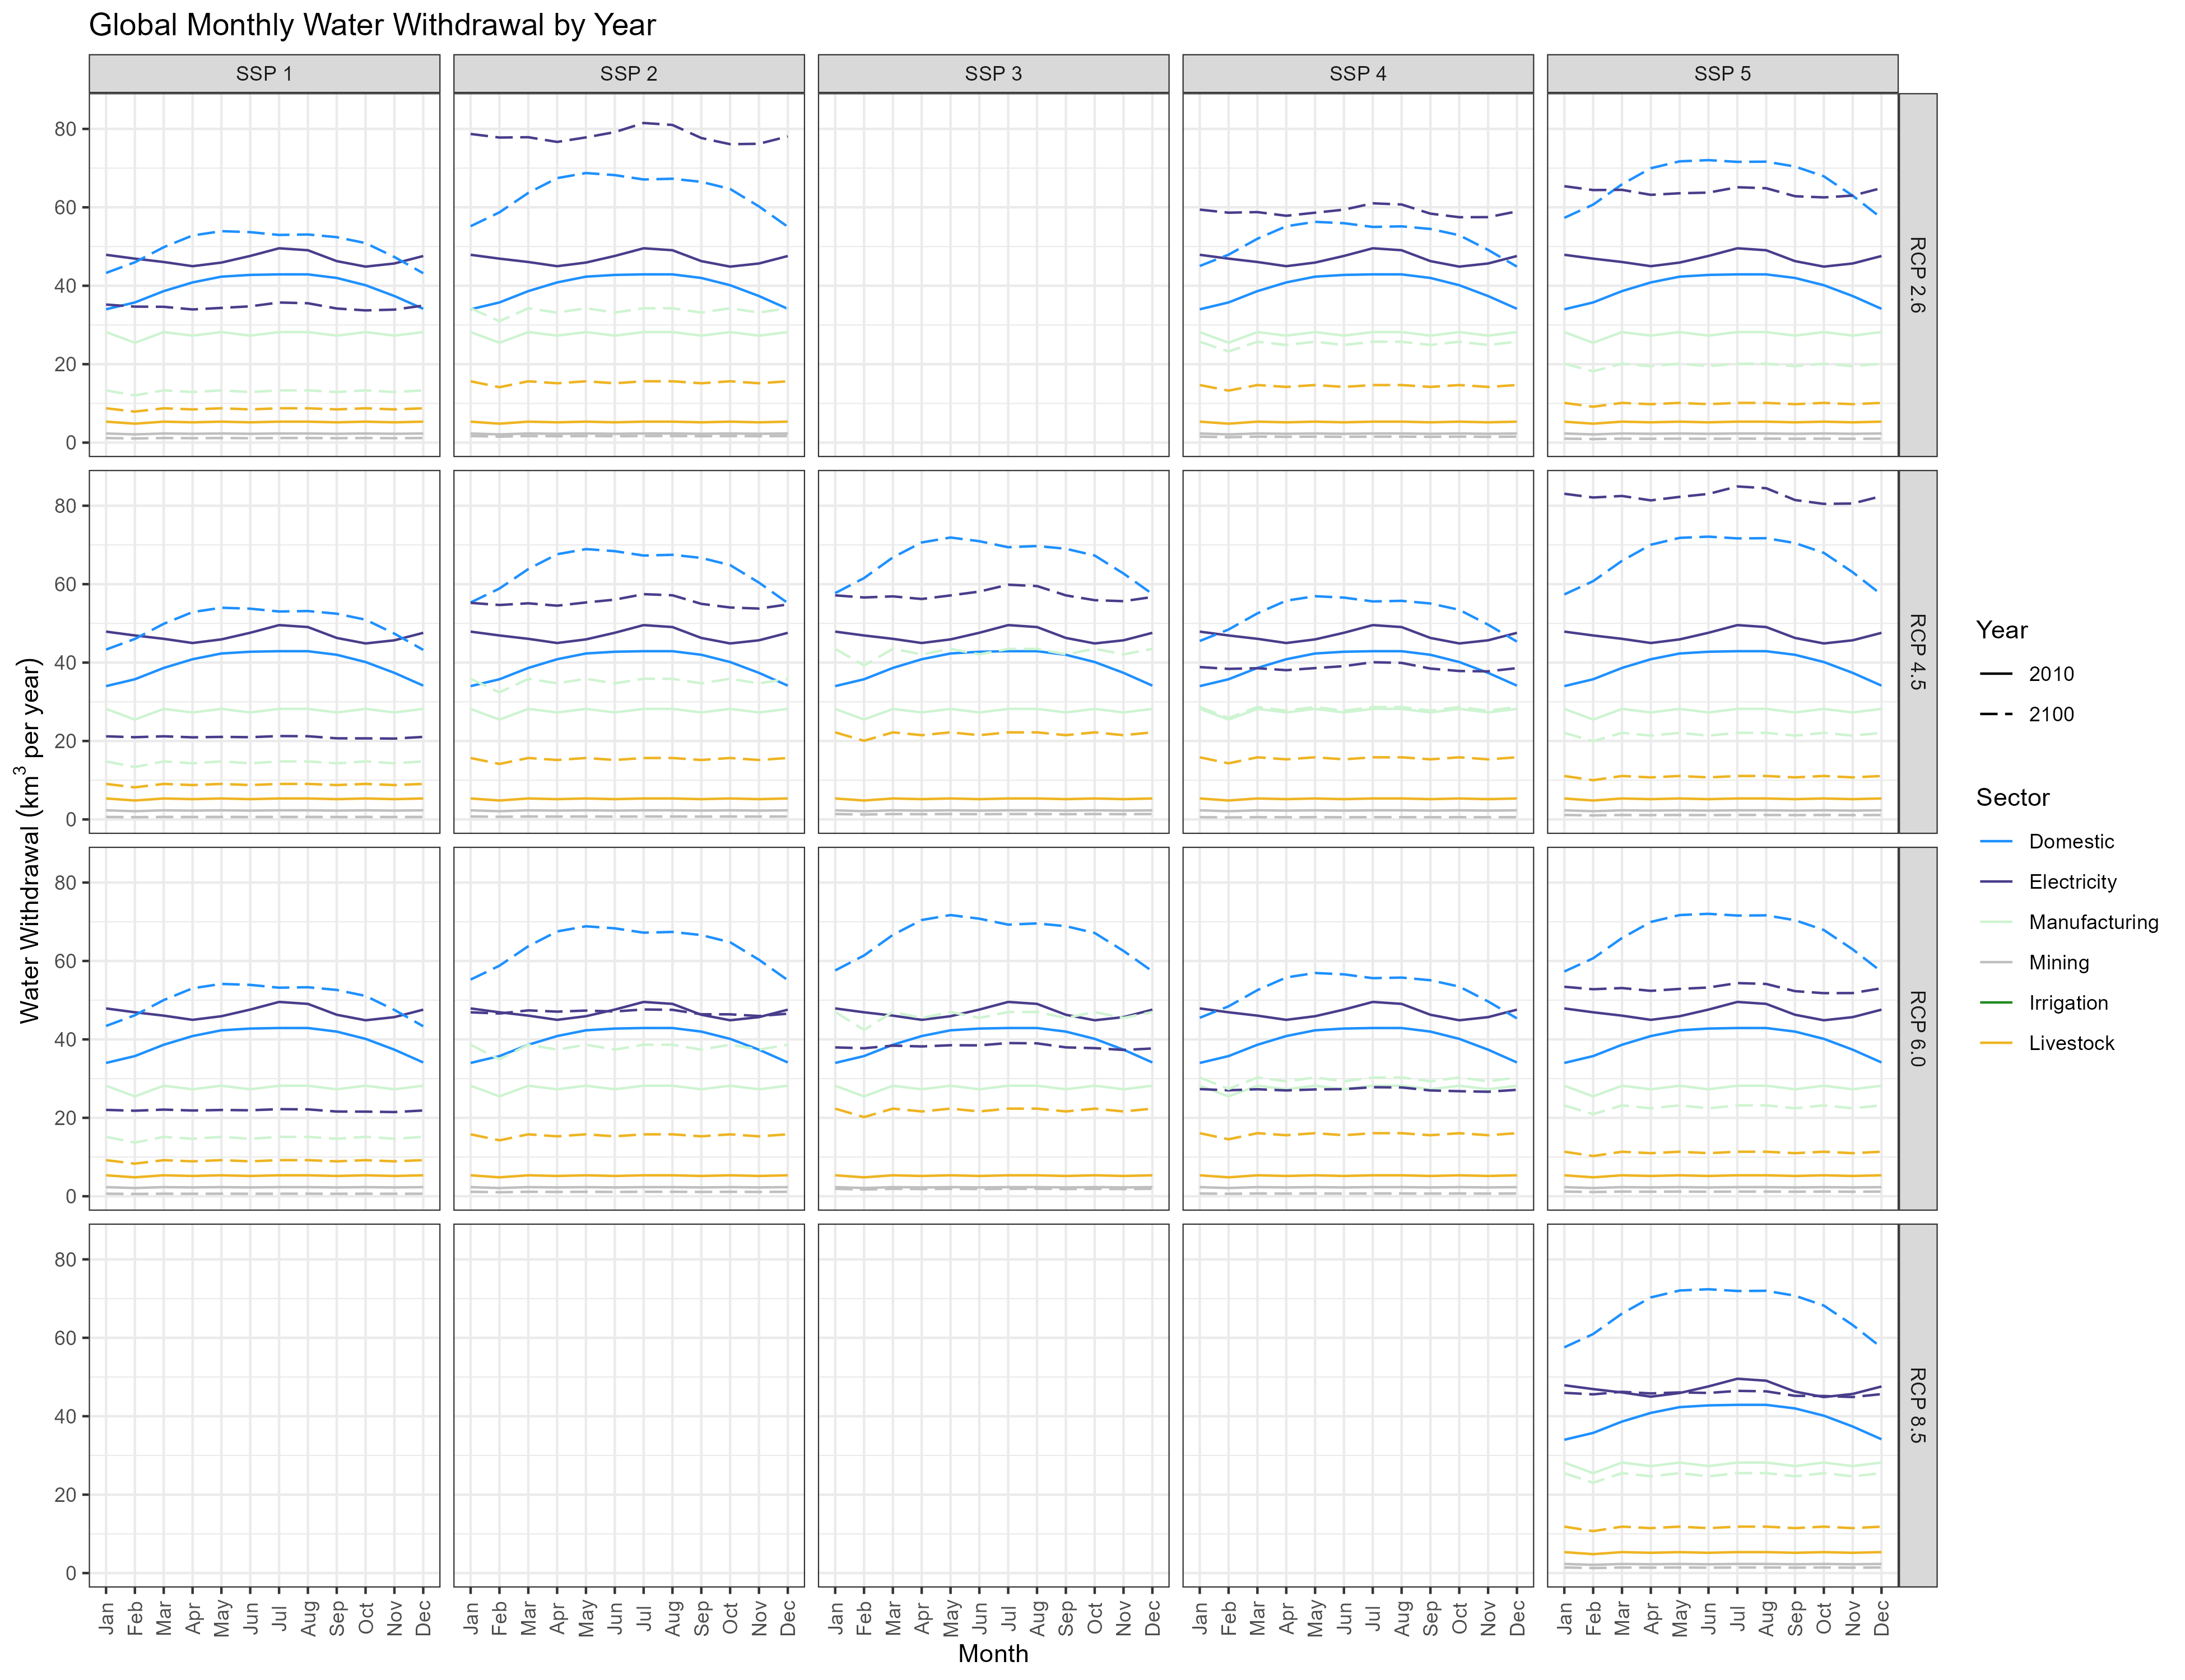Click the 'Water Withdrawal (km³ per year)' axis title
The image size is (2185, 1680).
(29, 840)
